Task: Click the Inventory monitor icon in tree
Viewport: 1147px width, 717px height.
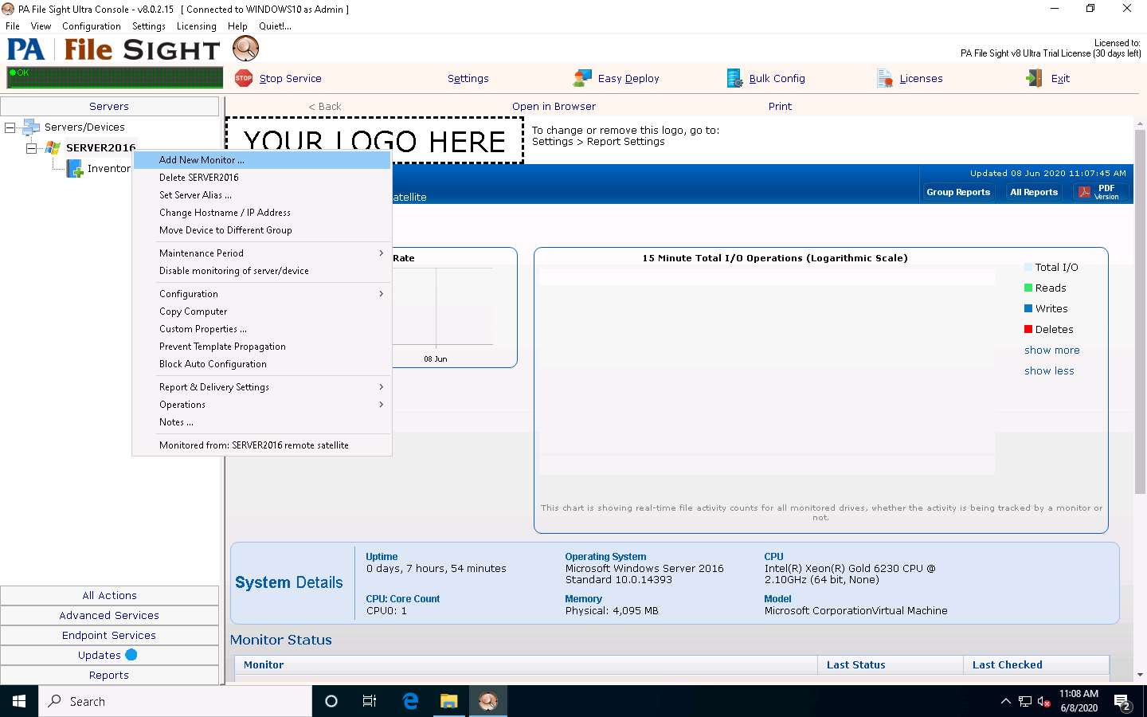Action: tap(74, 168)
